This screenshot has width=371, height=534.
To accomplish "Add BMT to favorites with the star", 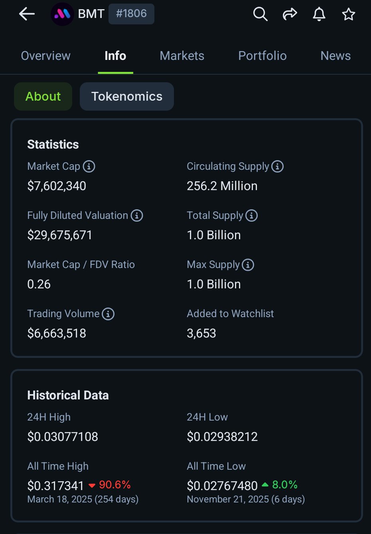I will [348, 14].
